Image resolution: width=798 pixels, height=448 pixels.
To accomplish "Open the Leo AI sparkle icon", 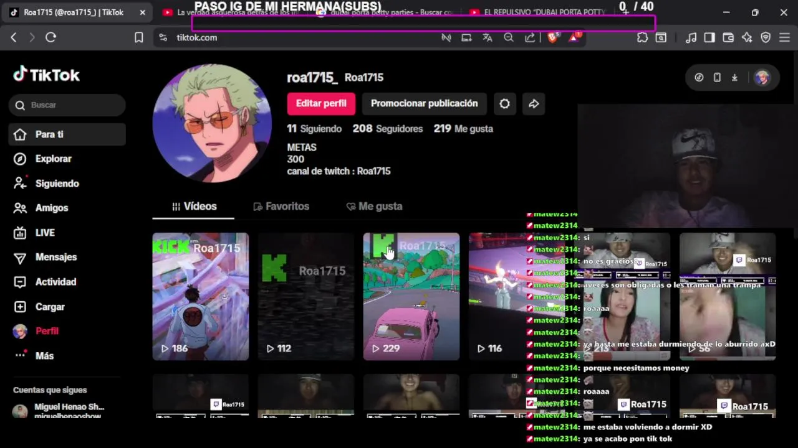I will click(x=747, y=37).
